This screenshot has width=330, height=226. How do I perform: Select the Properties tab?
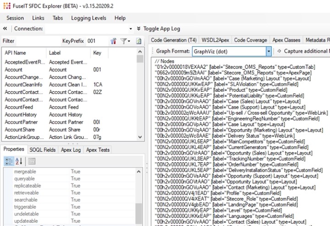[x=14, y=149]
